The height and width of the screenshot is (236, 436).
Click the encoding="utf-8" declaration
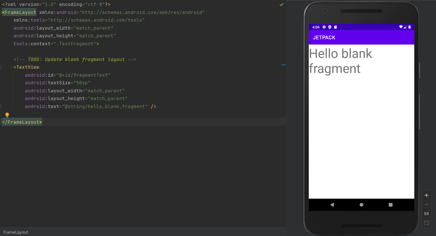(x=82, y=5)
